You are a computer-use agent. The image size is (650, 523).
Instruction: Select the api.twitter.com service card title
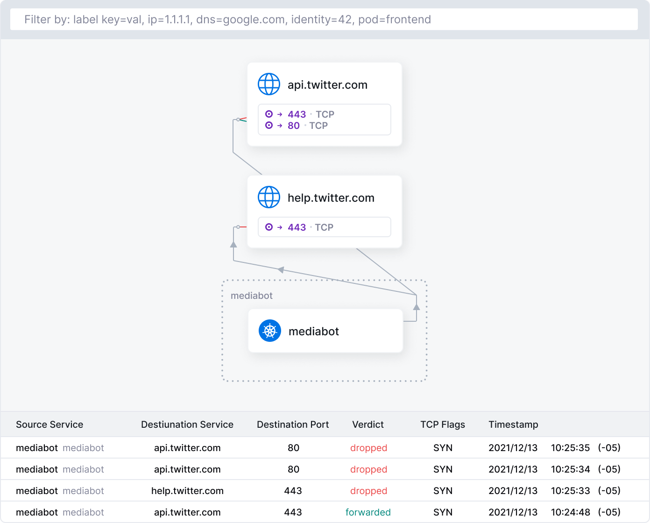(327, 85)
